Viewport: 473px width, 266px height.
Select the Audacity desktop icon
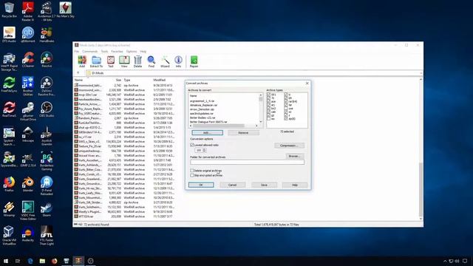click(x=28, y=234)
